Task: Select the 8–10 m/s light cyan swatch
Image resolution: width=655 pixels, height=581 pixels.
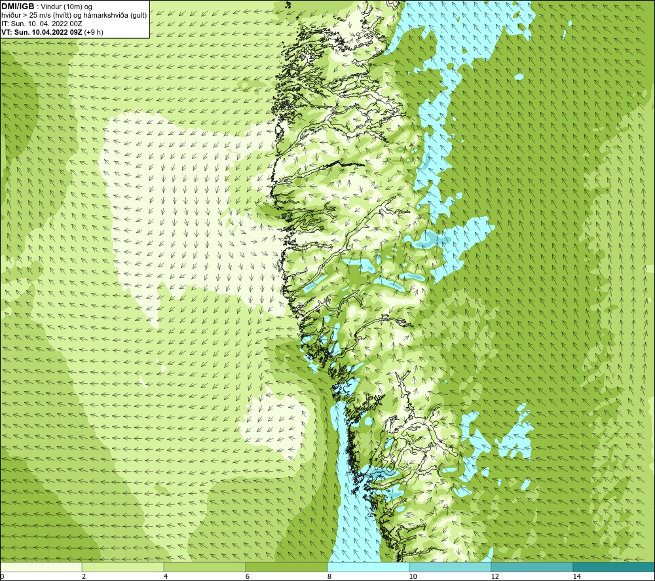Action: [368, 567]
